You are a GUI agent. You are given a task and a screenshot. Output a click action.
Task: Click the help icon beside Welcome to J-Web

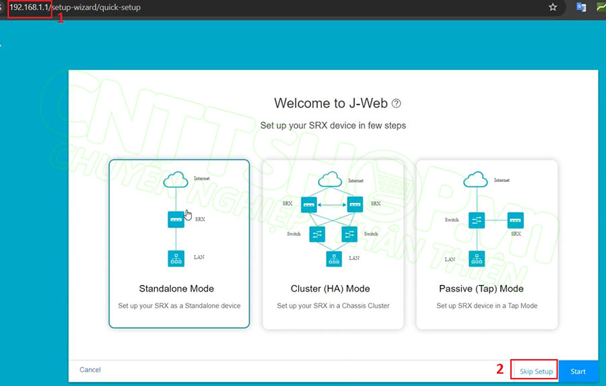397,104
